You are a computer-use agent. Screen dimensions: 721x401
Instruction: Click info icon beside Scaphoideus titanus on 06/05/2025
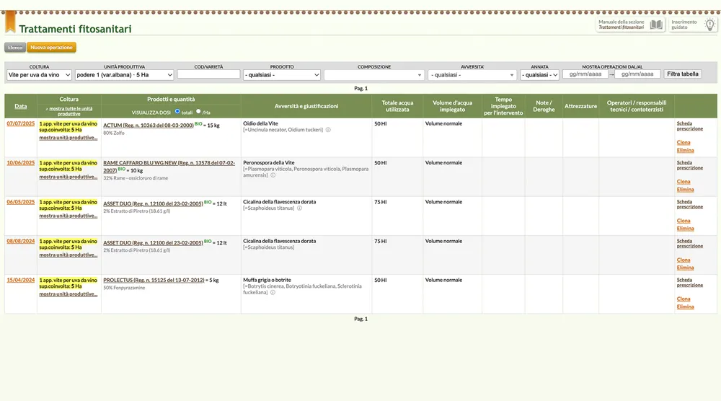tap(299, 208)
